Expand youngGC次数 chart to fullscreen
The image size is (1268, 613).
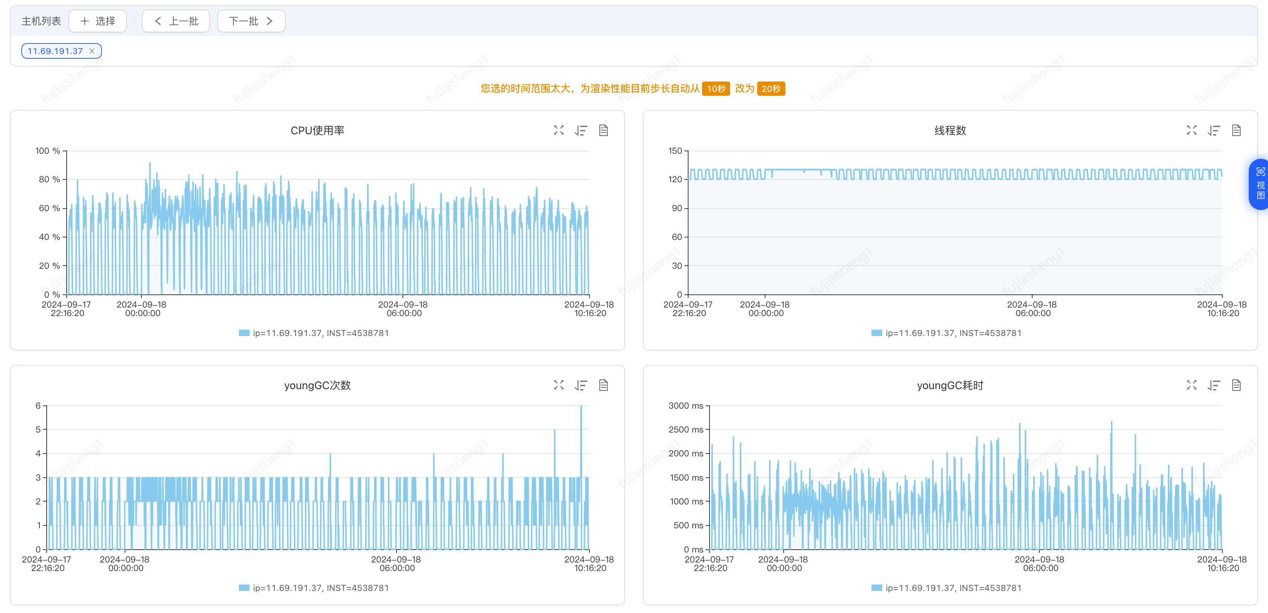558,385
